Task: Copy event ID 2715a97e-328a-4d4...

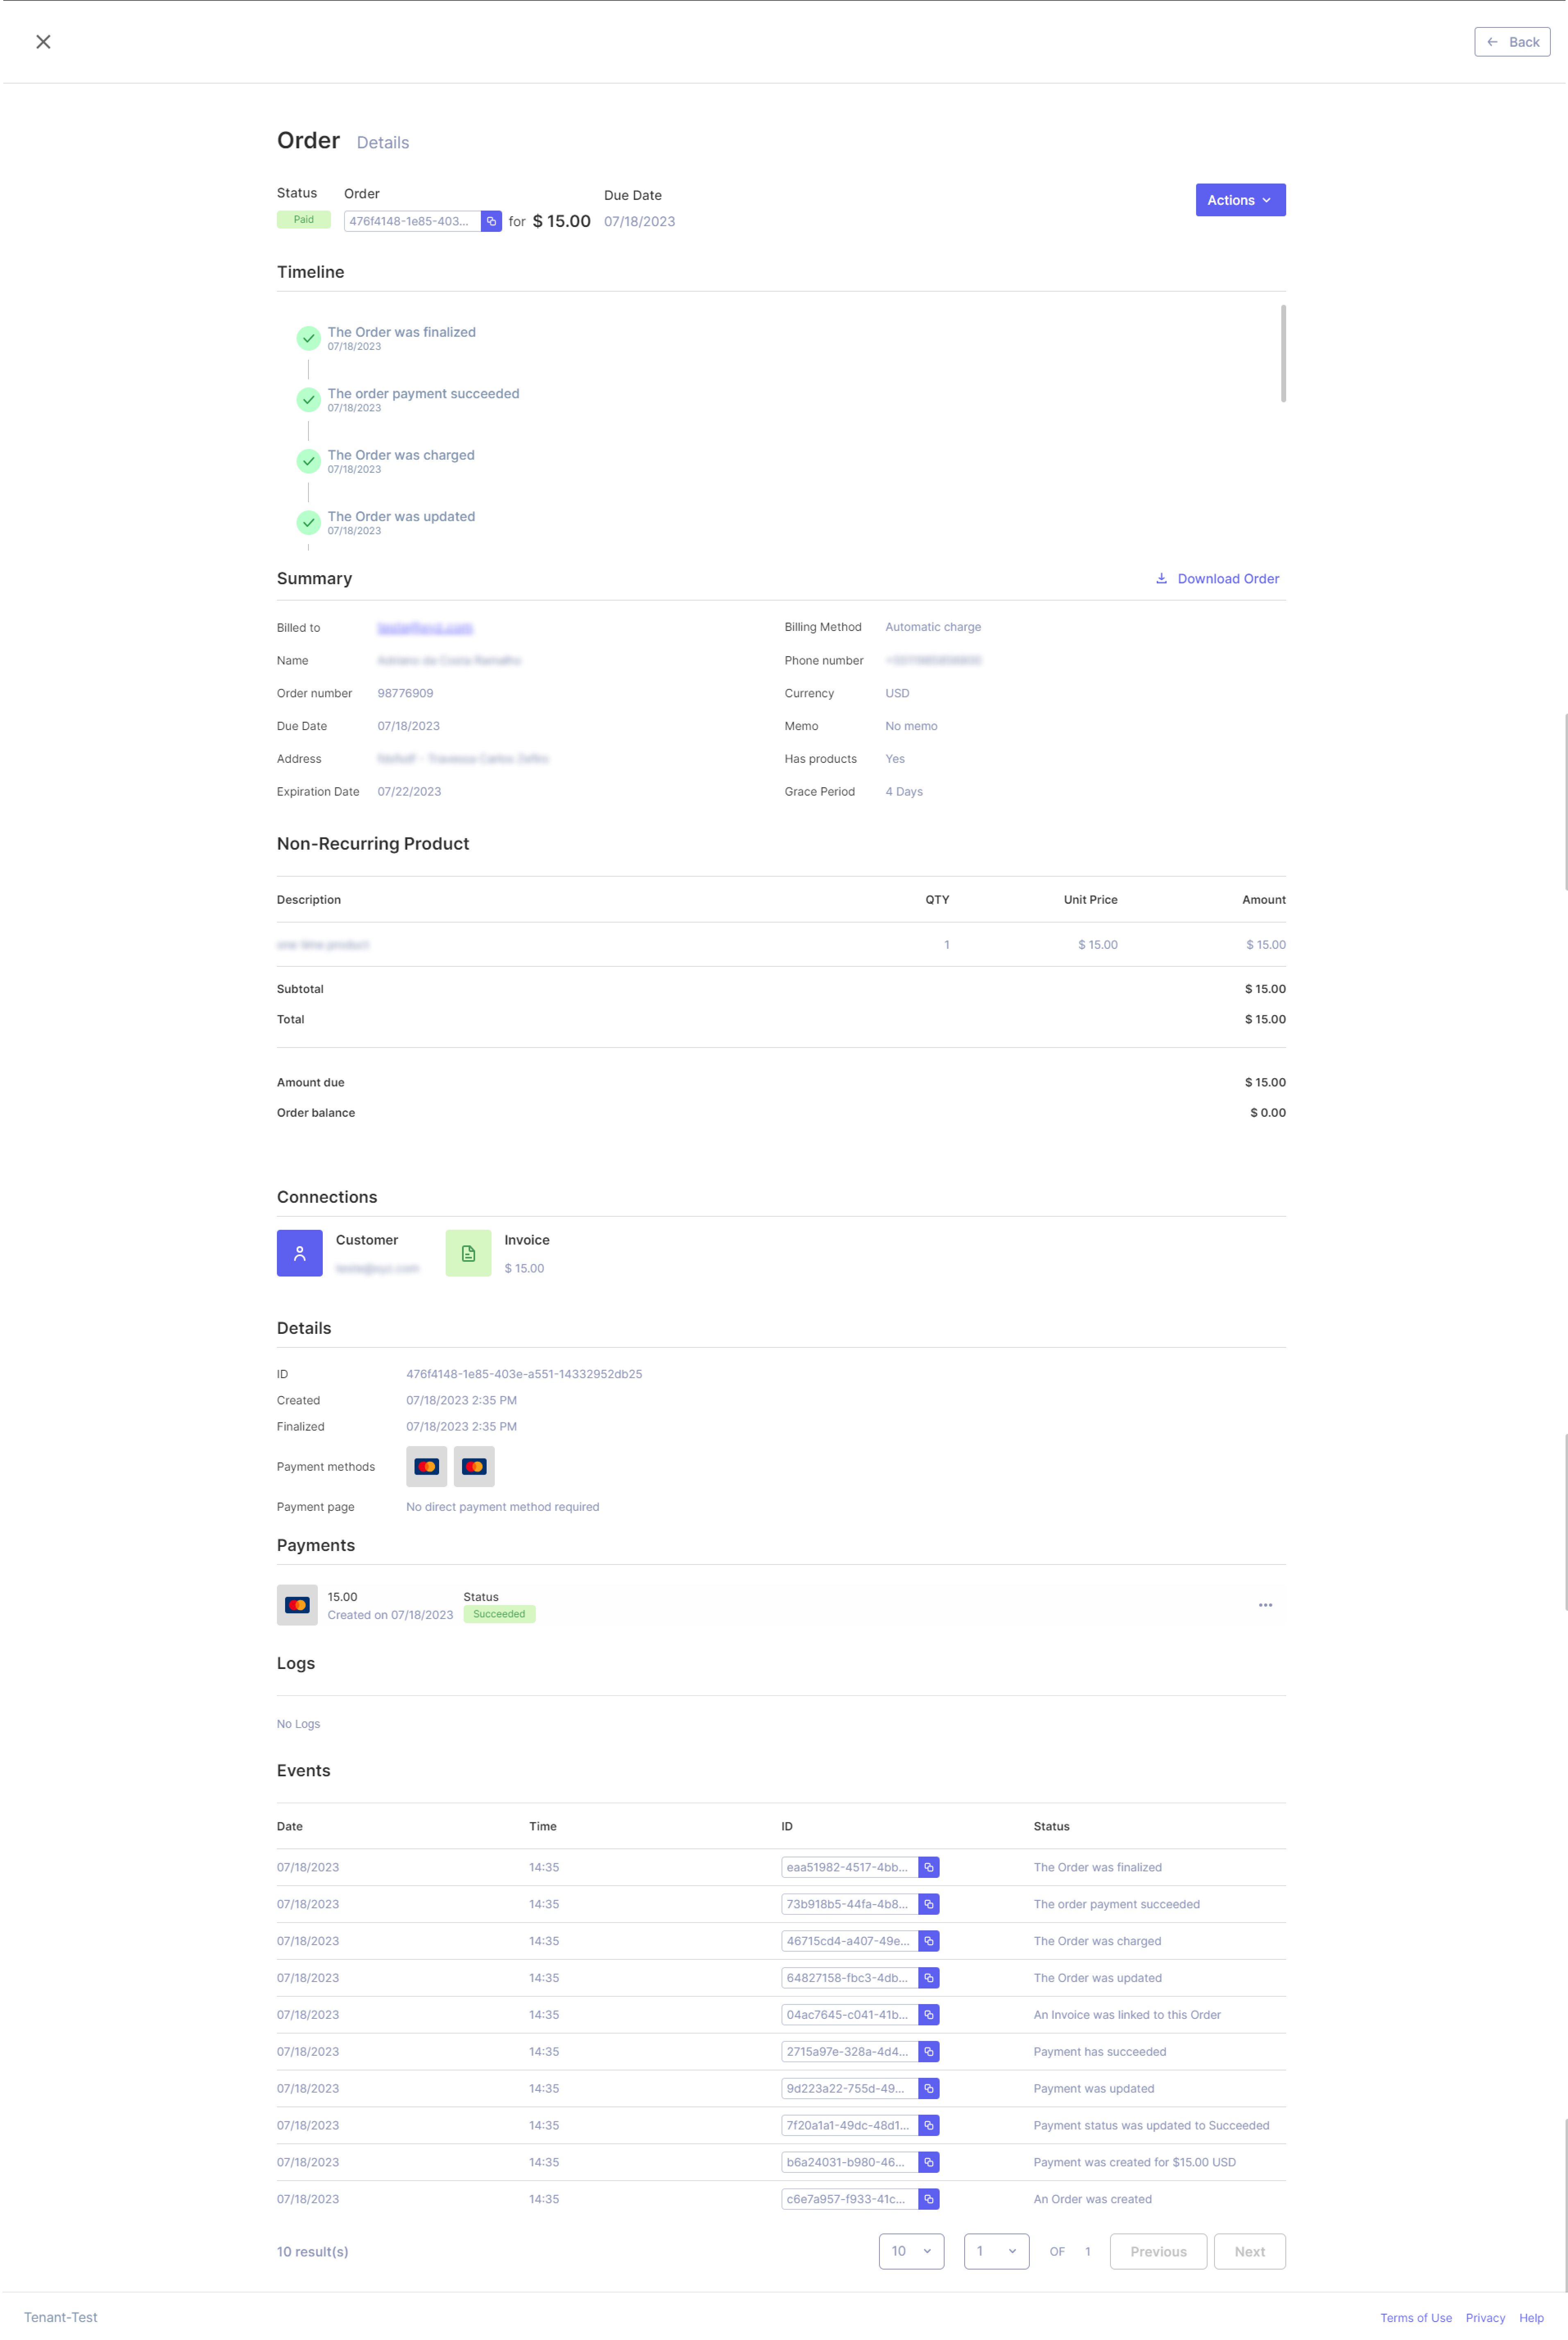Action: pos(928,2052)
